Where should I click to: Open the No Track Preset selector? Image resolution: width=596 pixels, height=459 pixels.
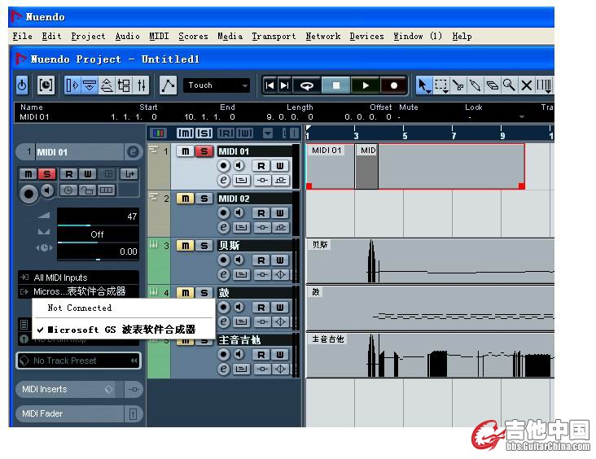(x=78, y=361)
